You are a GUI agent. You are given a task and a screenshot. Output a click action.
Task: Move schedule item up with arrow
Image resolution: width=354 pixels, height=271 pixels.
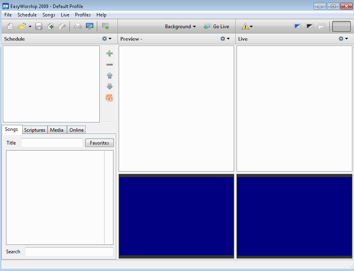(x=109, y=75)
